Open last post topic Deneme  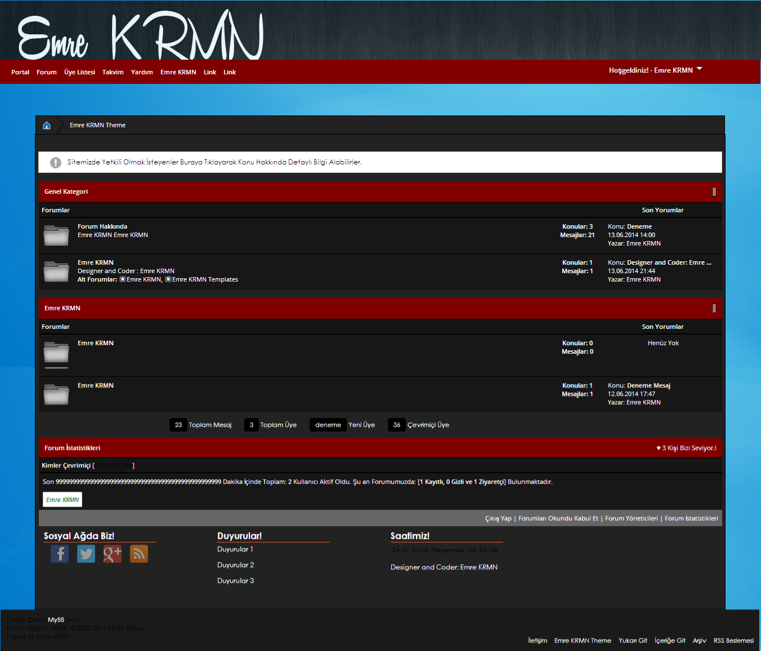click(639, 226)
